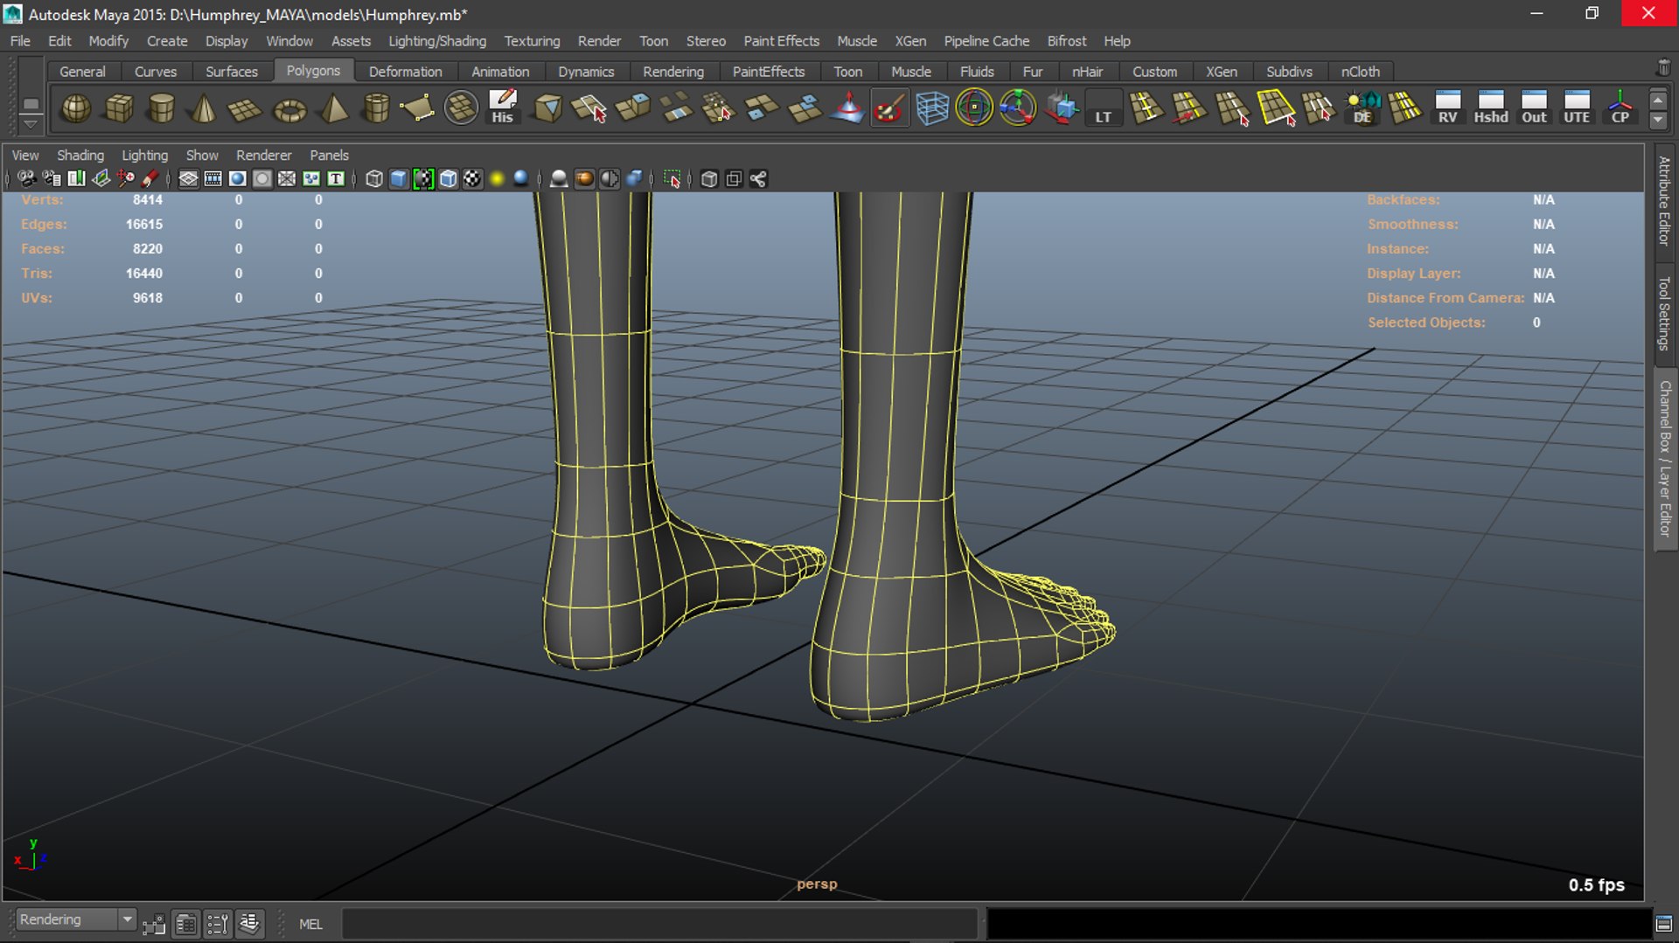Create a polygon cone from the shelf
This screenshot has width=1679, height=943.
tap(204, 108)
